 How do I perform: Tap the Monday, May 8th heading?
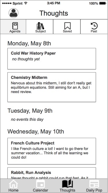coord(29,43)
